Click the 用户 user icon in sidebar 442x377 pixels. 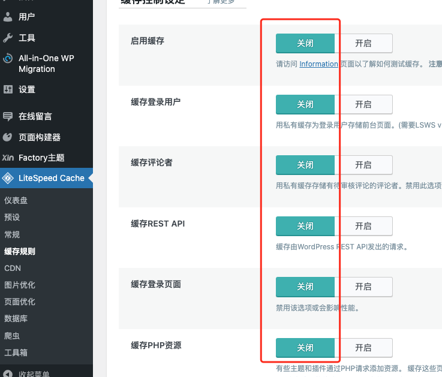[8, 17]
